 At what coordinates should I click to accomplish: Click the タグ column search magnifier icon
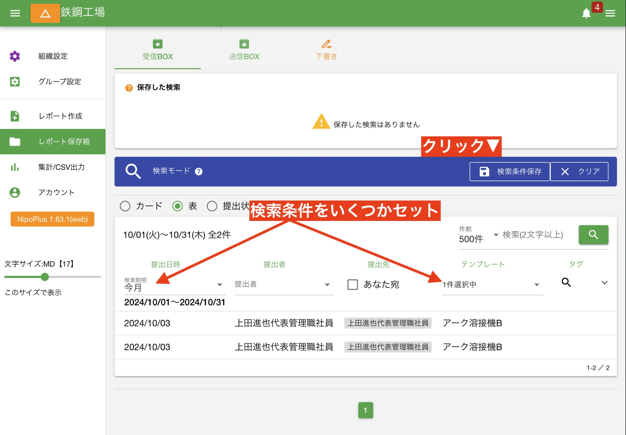(566, 282)
